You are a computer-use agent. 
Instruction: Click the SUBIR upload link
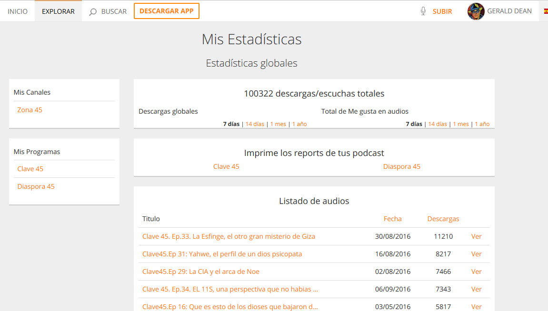pyautogui.click(x=442, y=11)
